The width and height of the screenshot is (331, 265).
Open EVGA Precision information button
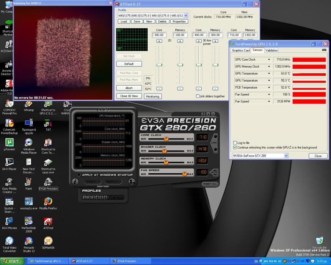pyautogui.click(x=75, y=181)
